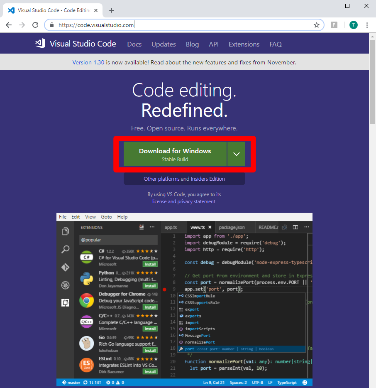Click the Extensions panel more actions dots
376x388 pixels.
point(152,227)
